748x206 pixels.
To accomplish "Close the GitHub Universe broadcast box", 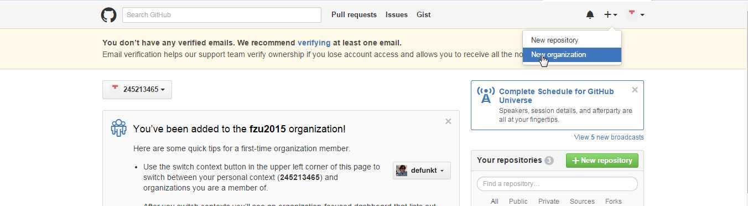I will [635, 90].
